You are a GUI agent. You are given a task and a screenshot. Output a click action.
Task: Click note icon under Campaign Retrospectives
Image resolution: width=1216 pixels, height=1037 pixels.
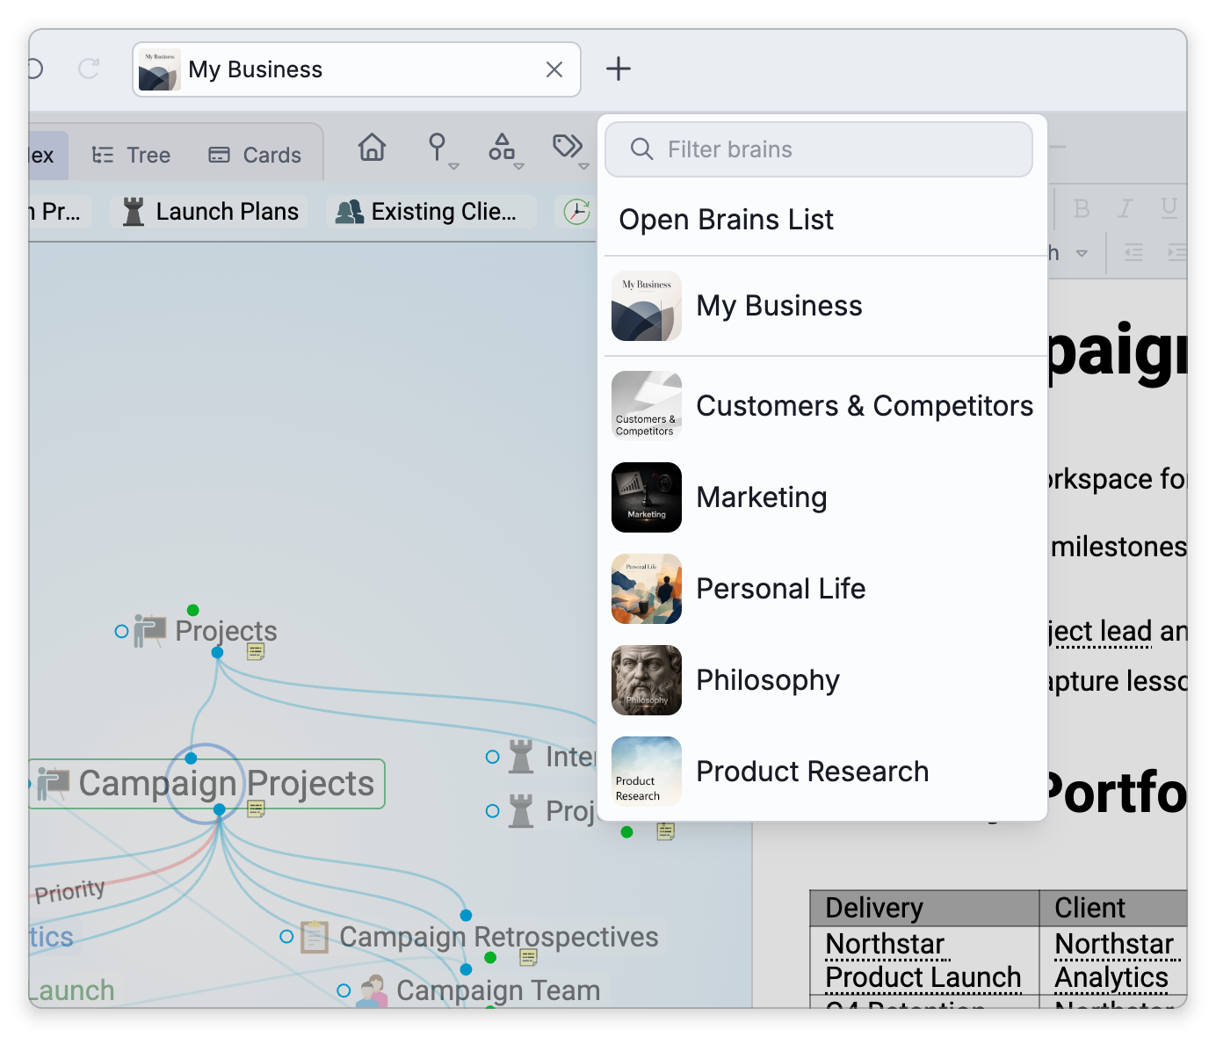point(528,957)
